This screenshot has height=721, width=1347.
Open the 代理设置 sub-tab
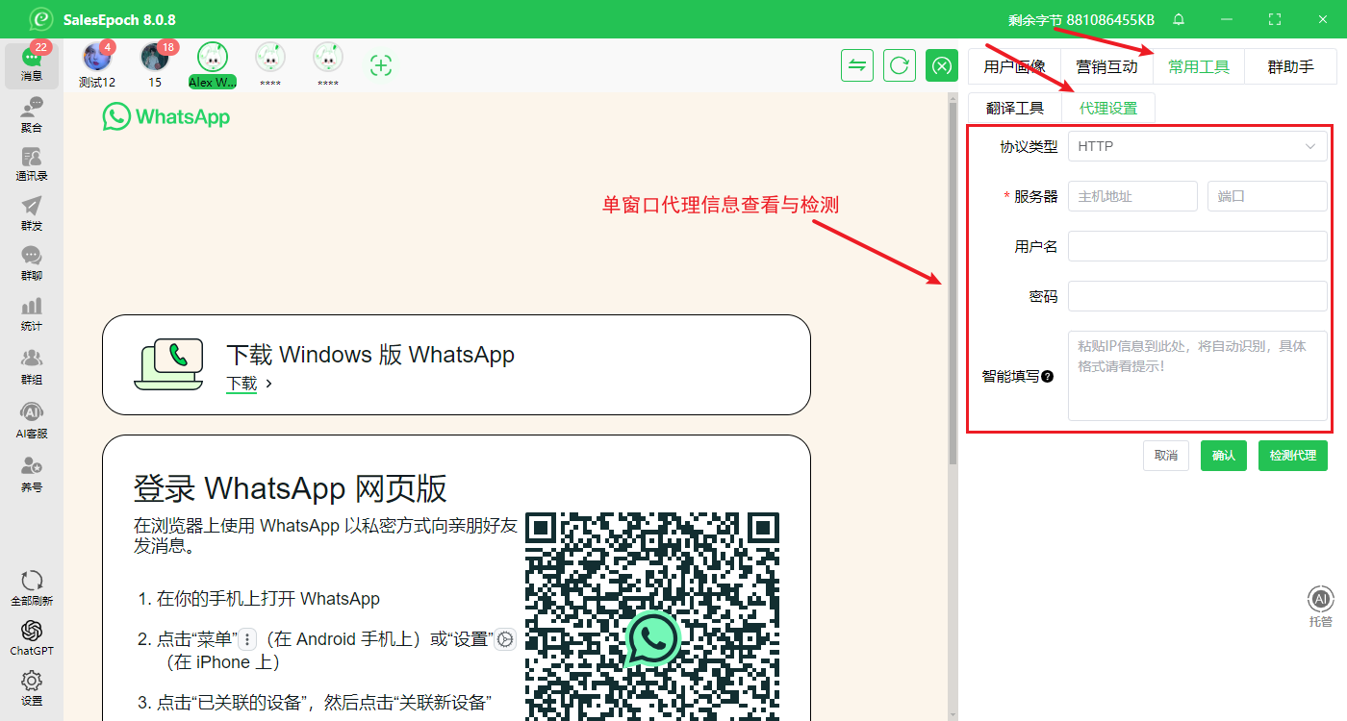tap(1108, 108)
